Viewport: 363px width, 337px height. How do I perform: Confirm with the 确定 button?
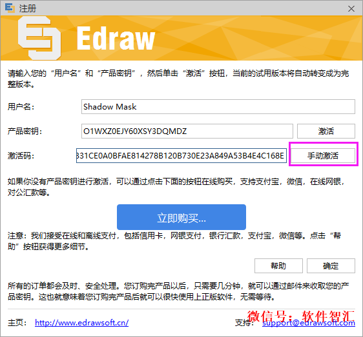pos(331,265)
